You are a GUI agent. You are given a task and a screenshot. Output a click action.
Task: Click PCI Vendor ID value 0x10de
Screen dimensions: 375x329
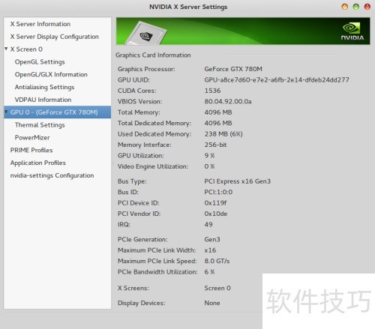(x=216, y=214)
